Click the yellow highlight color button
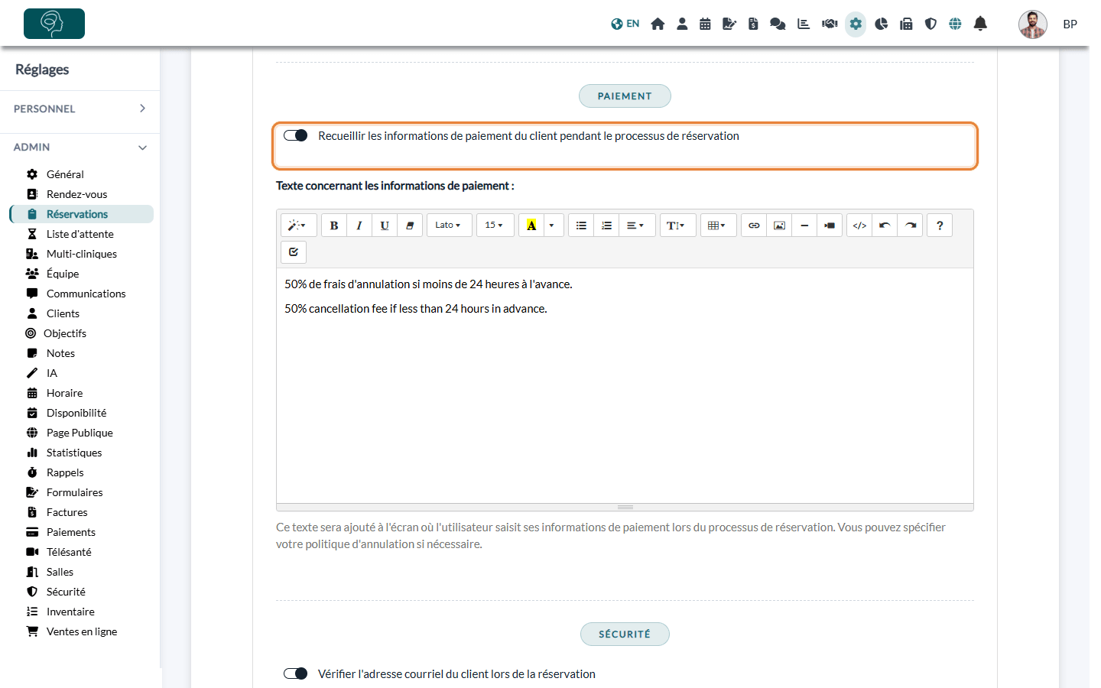1101x688 pixels. click(531, 226)
